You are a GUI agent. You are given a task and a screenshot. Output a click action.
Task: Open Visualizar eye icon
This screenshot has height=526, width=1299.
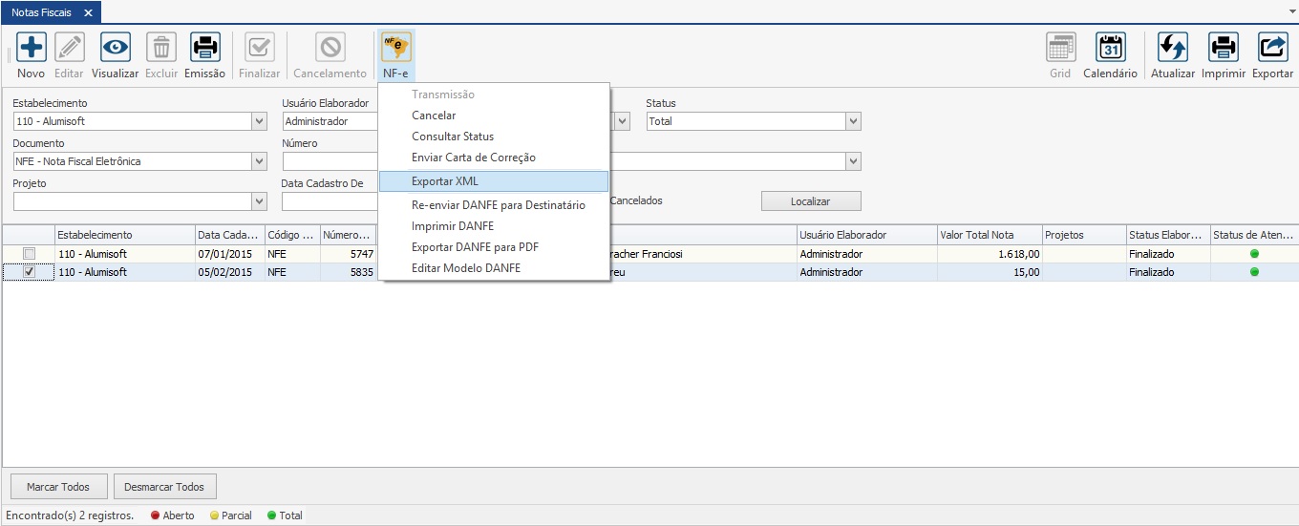coord(115,47)
